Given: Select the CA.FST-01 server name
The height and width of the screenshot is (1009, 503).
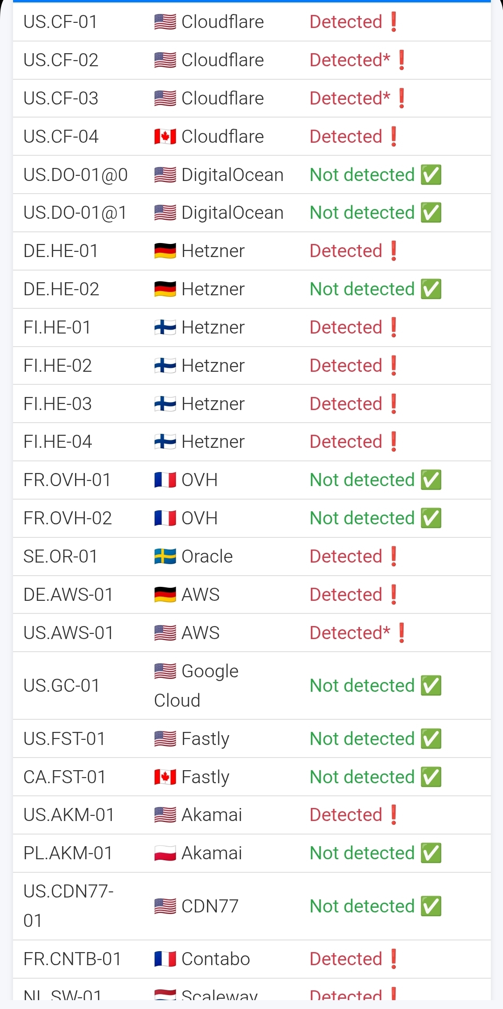Looking at the screenshot, I should (x=64, y=777).
